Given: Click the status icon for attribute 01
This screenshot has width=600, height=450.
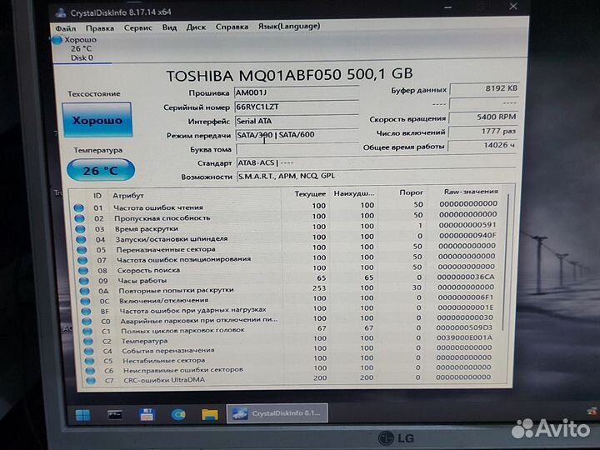Looking at the screenshot, I should 79,207.
